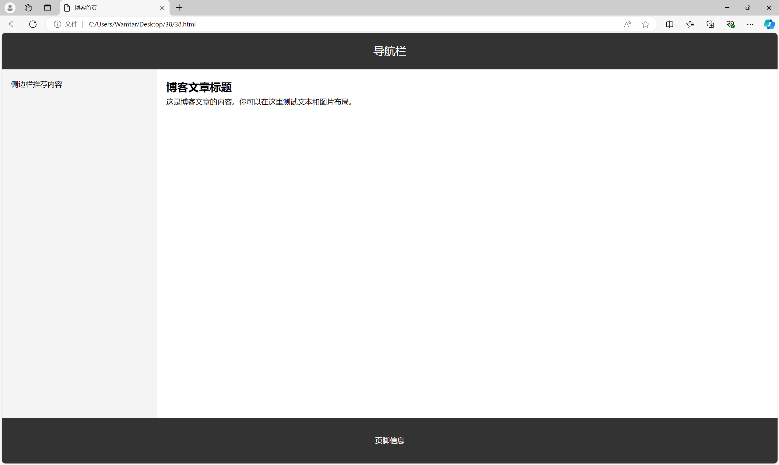Open the Workspaces icon

pyautogui.click(x=29, y=8)
